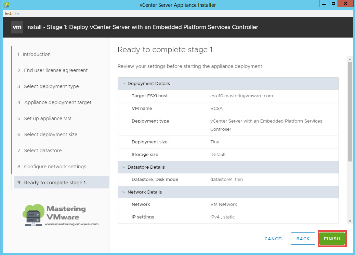Go to Set up appliance VM step
Viewport: 355px width, 255px height.
pyautogui.click(x=44, y=118)
